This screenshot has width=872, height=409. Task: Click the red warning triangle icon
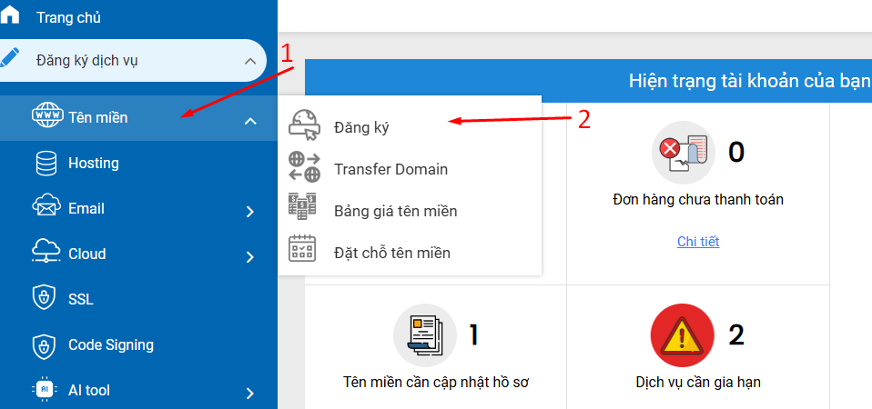(683, 334)
